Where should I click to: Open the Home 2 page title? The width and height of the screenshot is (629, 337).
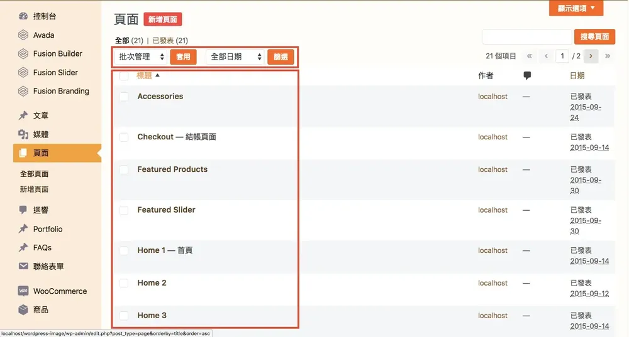[152, 282]
